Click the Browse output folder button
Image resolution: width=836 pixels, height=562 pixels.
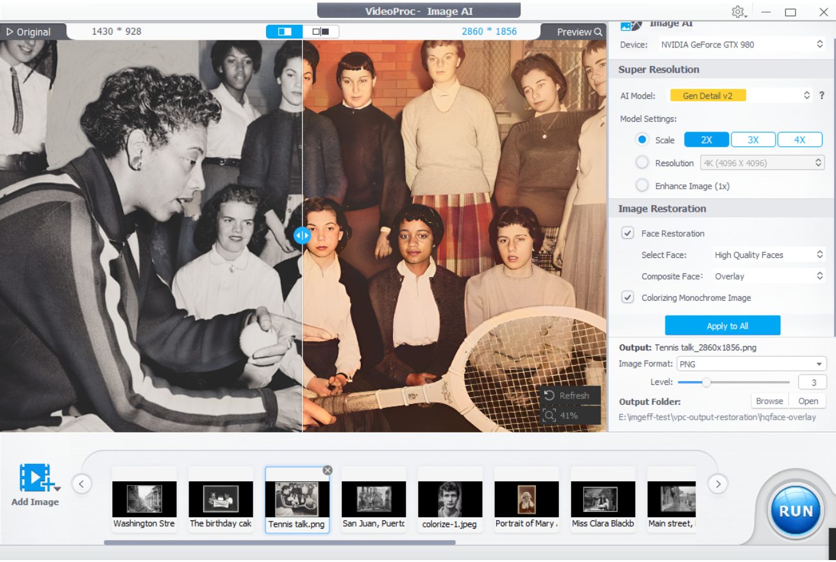(x=769, y=401)
